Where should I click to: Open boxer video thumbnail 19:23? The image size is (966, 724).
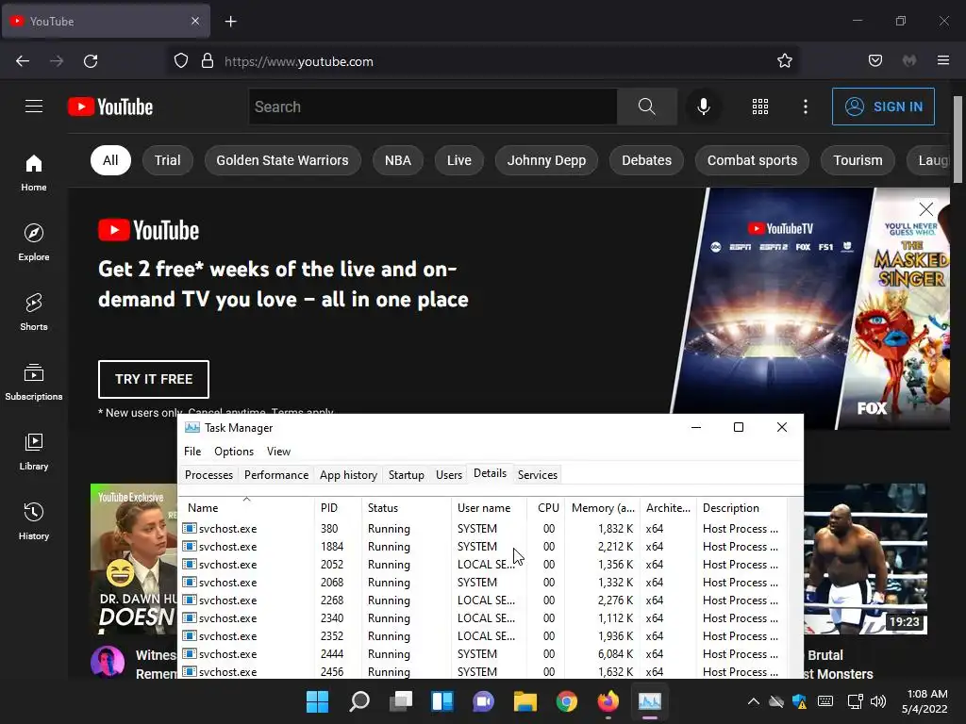coord(865,559)
